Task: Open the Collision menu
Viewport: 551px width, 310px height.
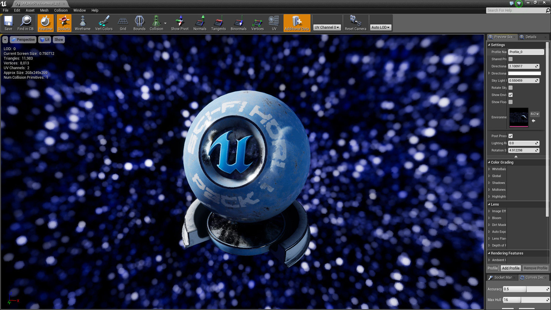Action: pos(61,10)
